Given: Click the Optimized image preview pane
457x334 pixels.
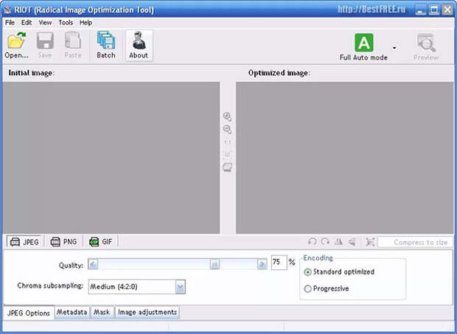Looking at the screenshot, I should (345, 158).
